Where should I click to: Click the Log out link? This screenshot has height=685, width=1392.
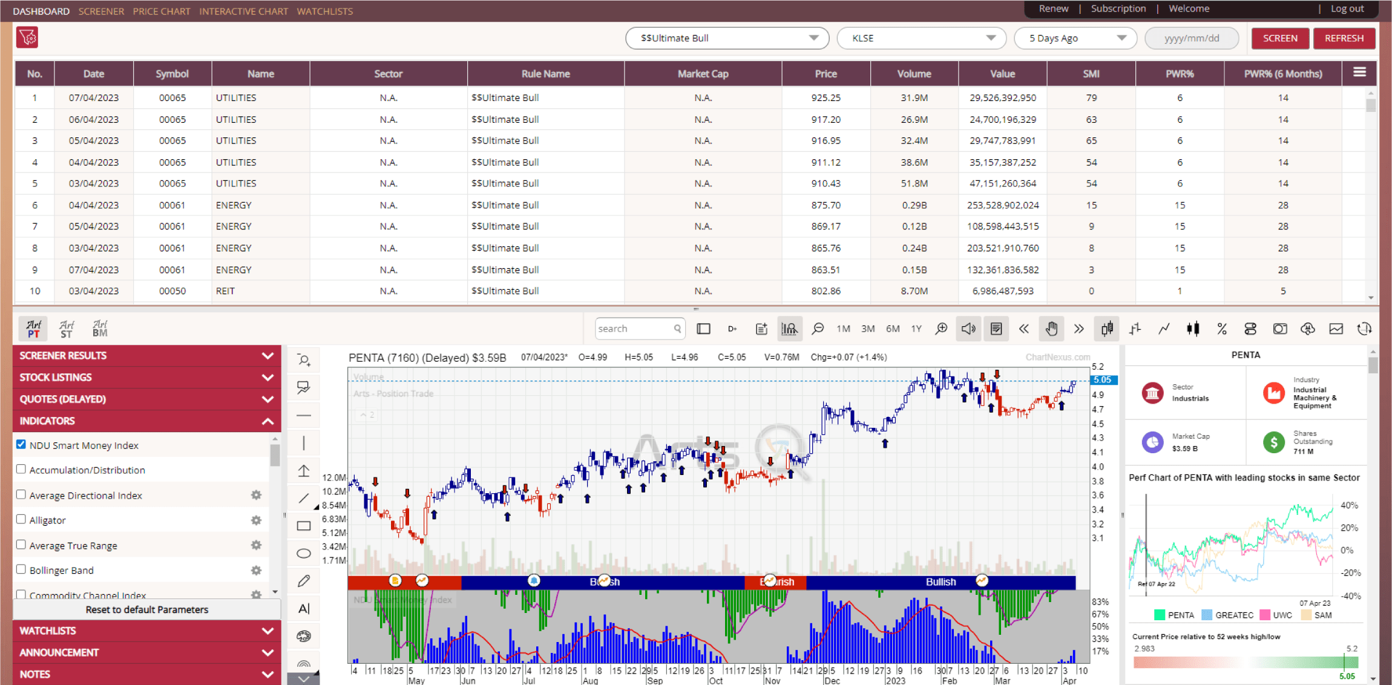pos(1347,8)
